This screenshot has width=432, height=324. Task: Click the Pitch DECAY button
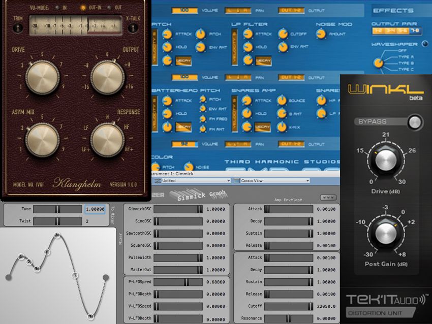click(183, 60)
